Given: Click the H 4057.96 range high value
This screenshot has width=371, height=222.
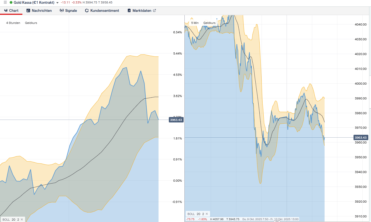Looking at the screenshot, I should (217, 219).
